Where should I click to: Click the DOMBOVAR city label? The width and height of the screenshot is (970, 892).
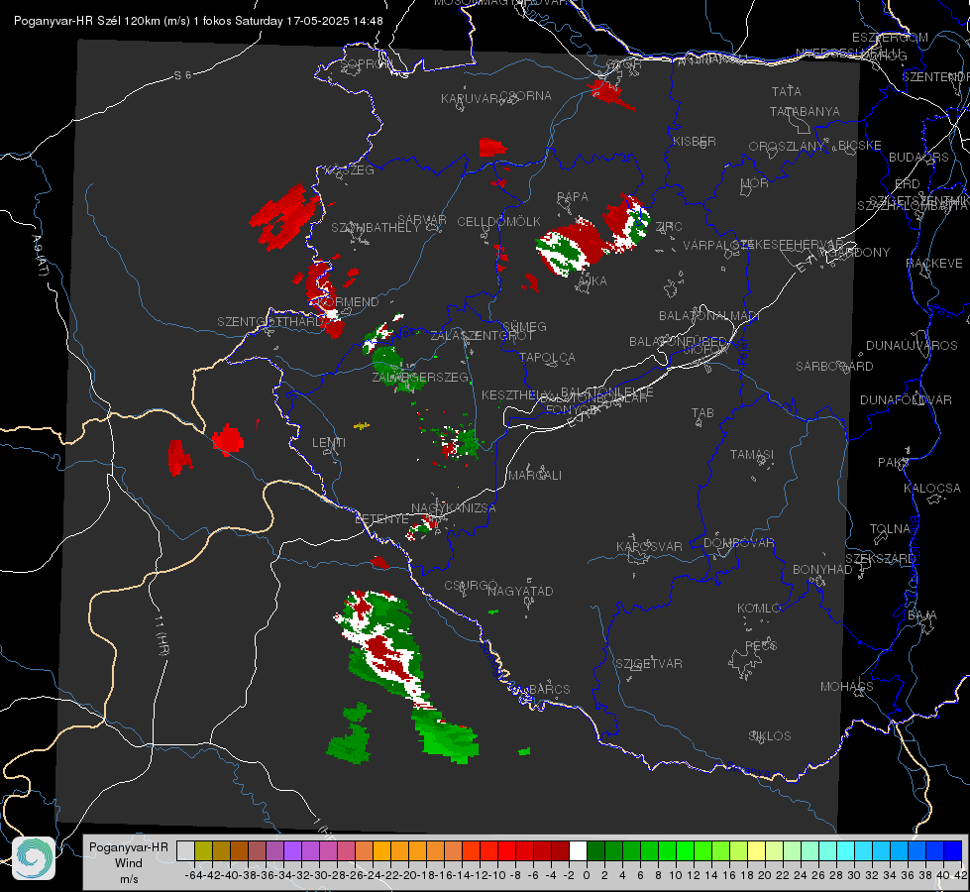point(738,543)
